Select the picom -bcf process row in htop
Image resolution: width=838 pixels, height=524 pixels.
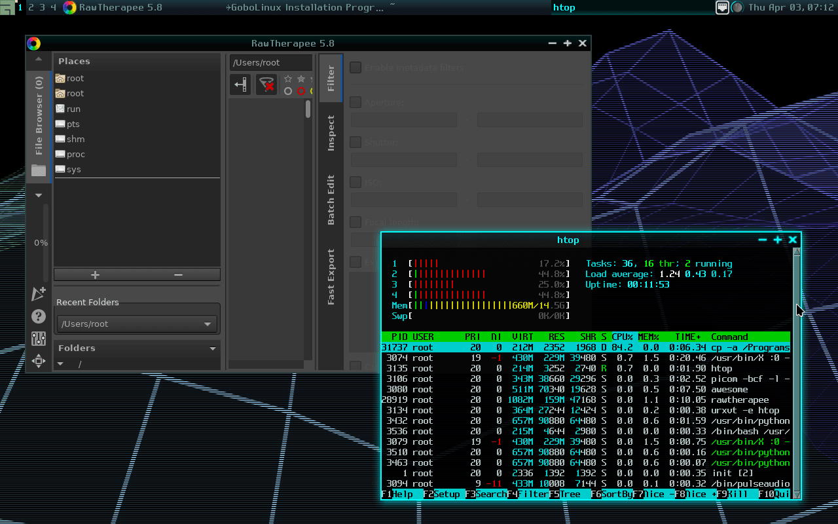pos(586,379)
